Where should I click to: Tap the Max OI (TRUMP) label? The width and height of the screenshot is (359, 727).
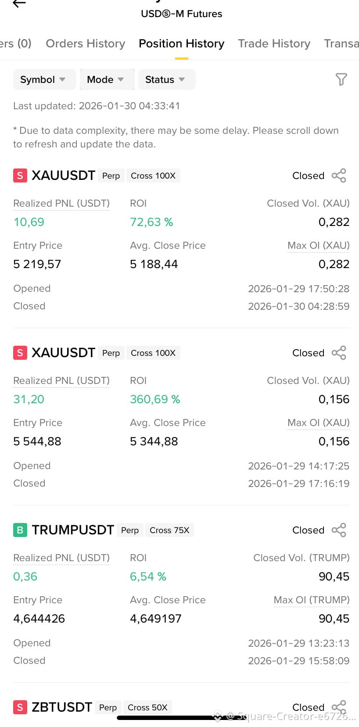click(x=312, y=600)
